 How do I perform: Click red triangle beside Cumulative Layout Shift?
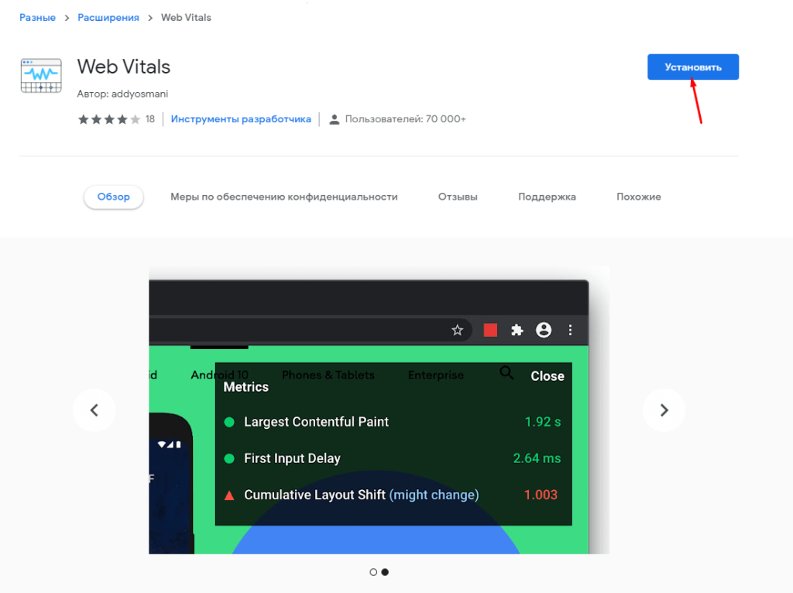(x=229, y=495)
